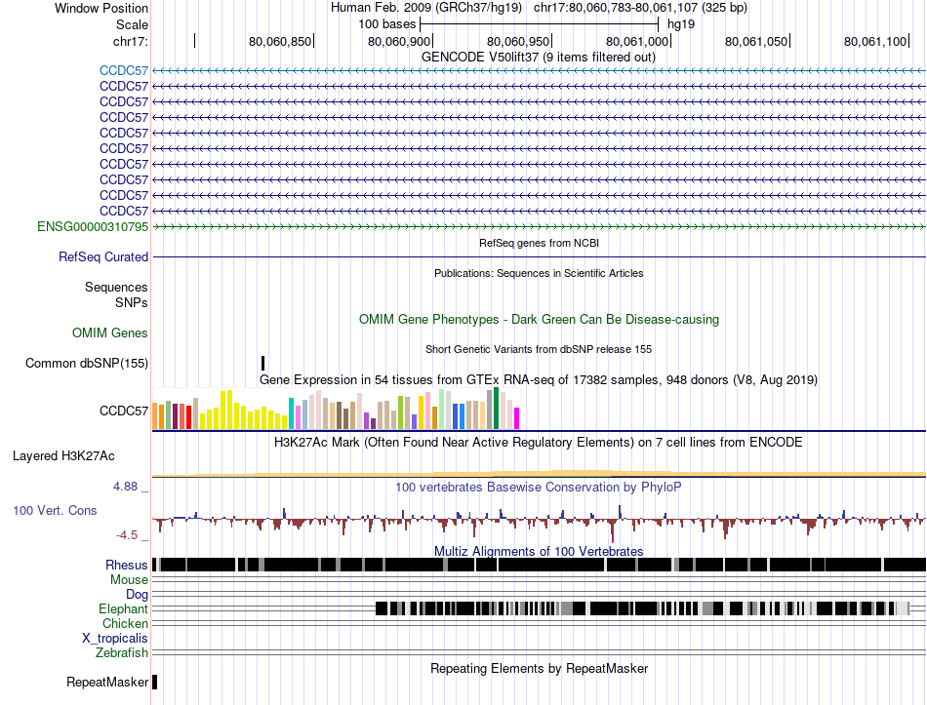Click the Layered H3K27Ac track label
The width and height of the screenshot is (927, 705).
63,456
